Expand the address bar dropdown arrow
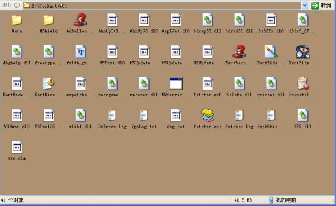 click(305, 6)
